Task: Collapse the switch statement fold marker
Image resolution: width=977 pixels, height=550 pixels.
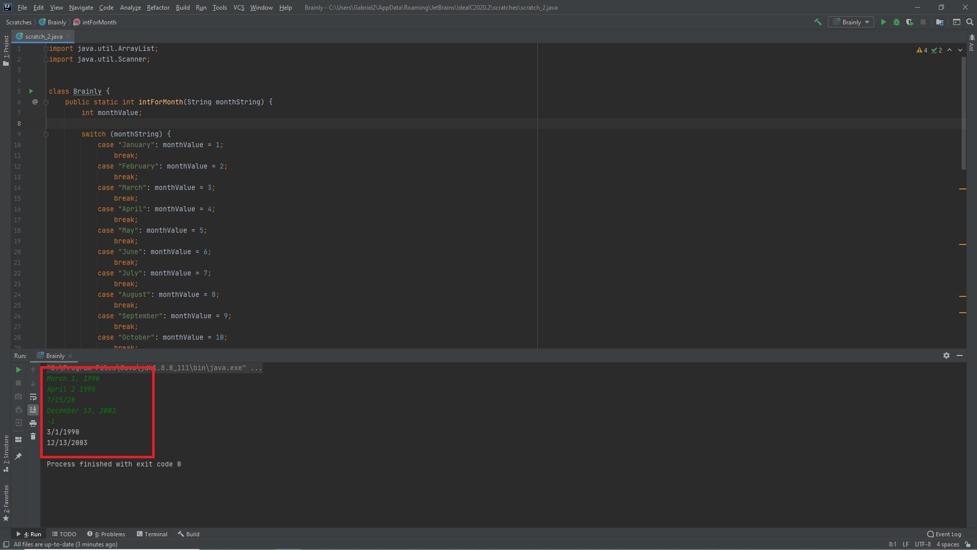Action: (x=46, y=134)
